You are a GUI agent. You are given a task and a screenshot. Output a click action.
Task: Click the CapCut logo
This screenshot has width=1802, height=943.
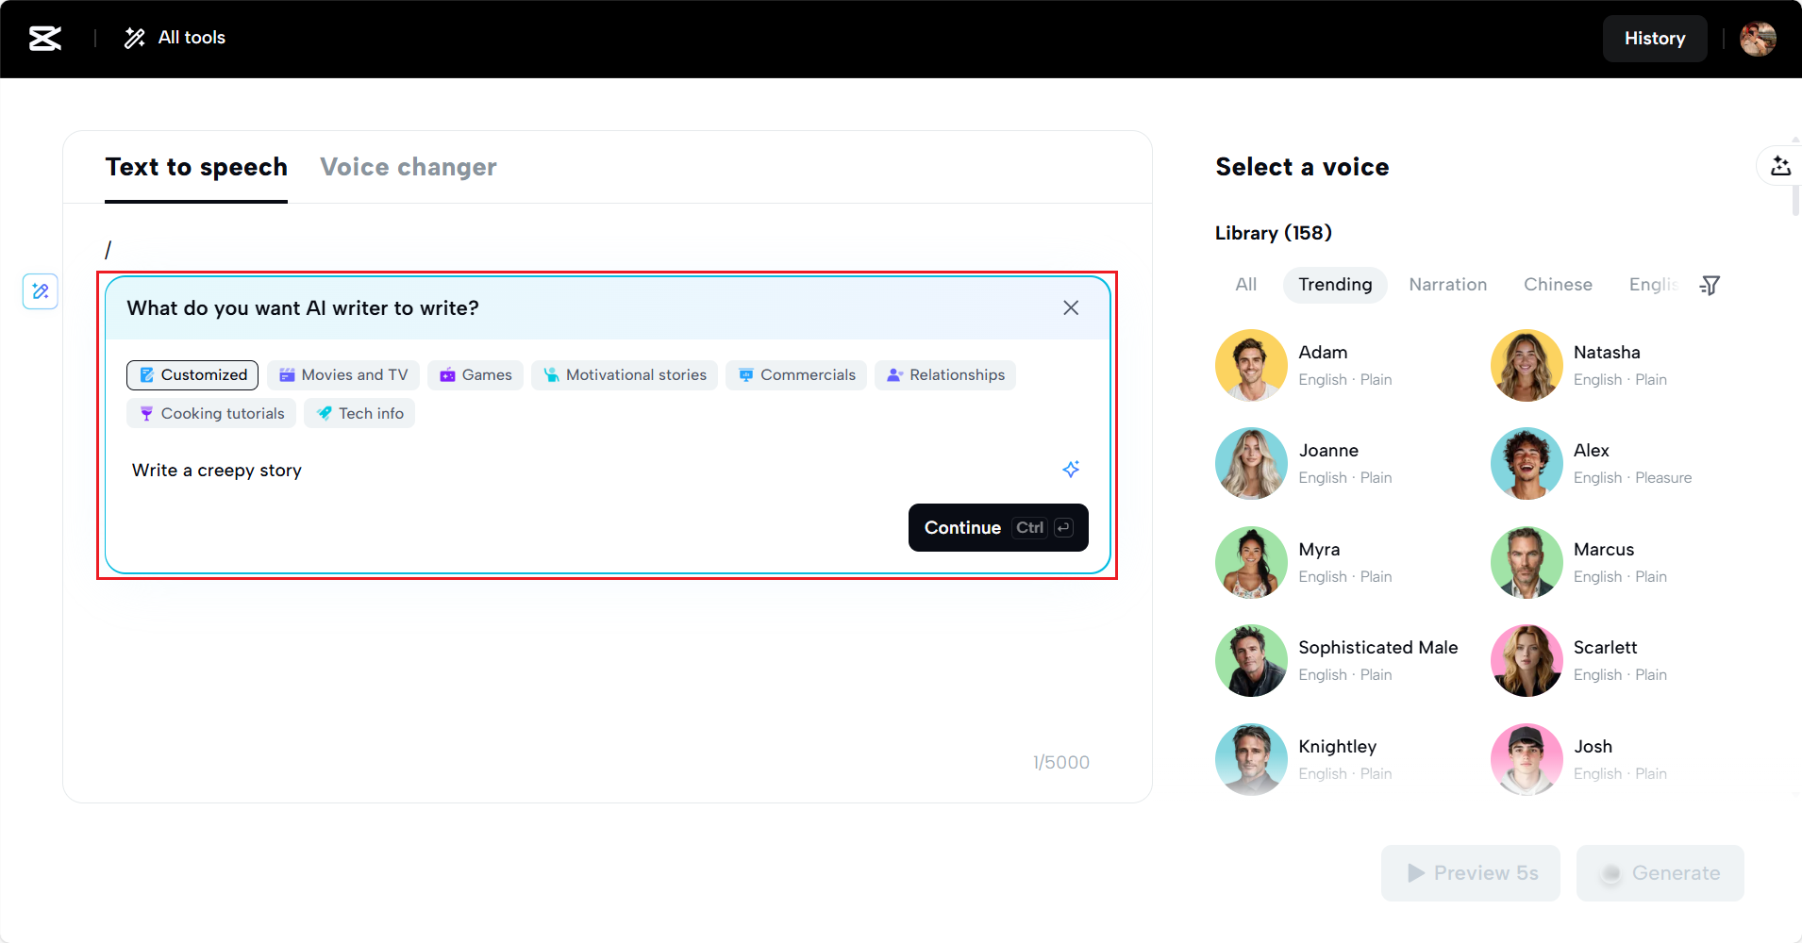coord(44,38)
